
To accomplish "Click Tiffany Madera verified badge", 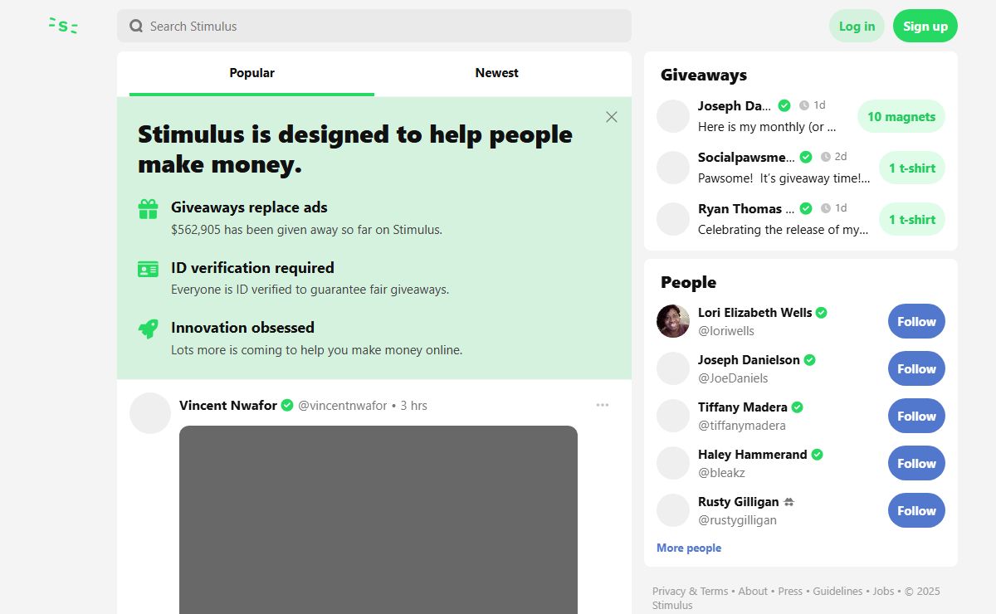I will [x=798, y=407].
